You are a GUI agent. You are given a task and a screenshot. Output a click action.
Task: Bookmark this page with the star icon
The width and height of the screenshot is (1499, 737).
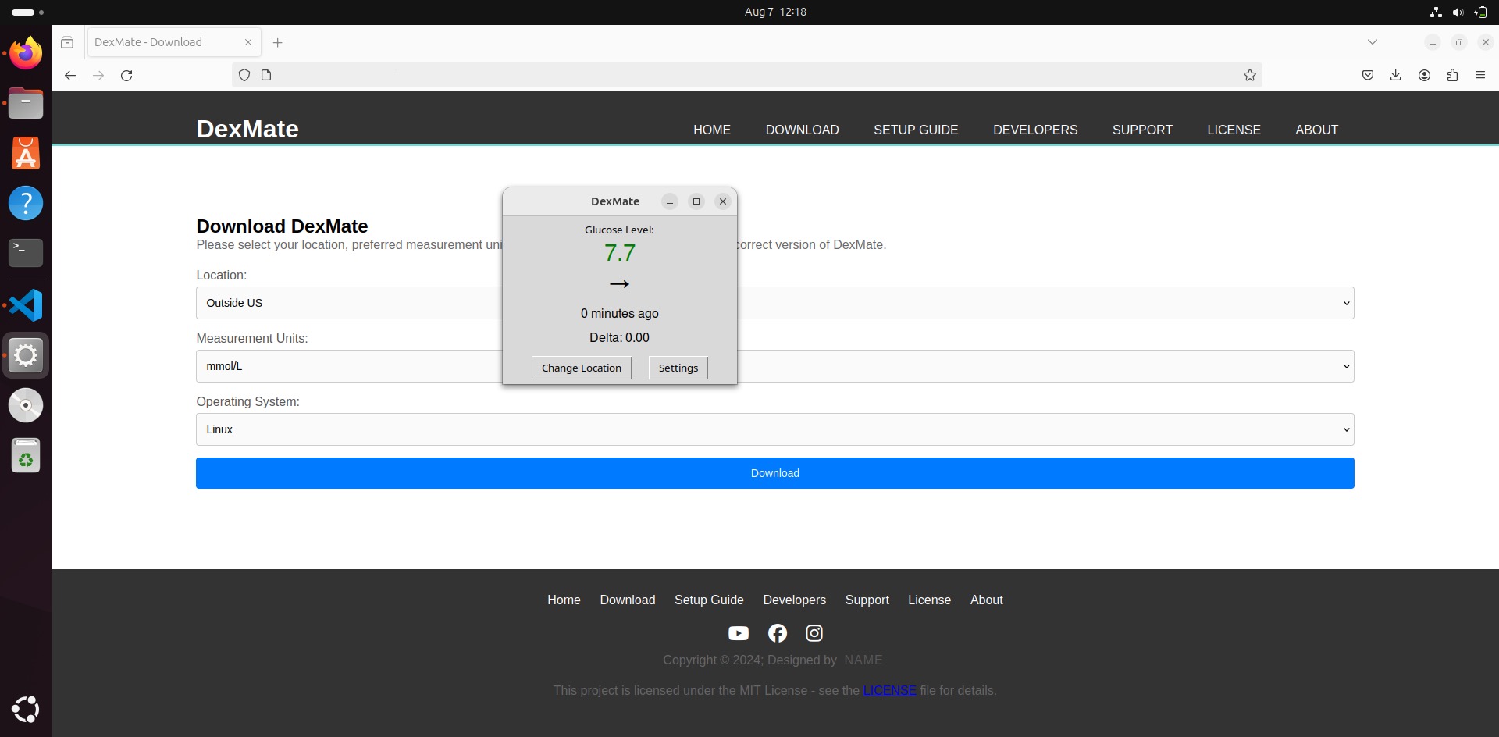click(x=1250, y=75)
